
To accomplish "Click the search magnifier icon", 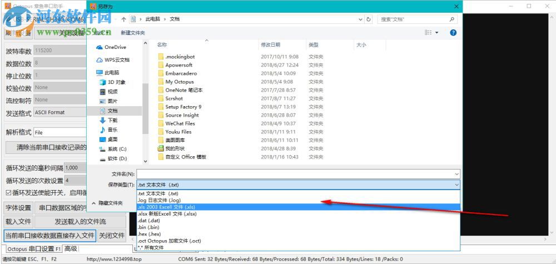I will point(451,19).
